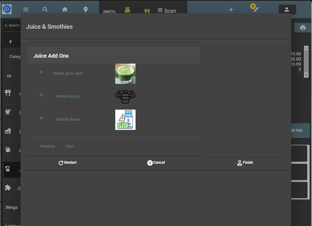Open the customer search icon
This screenshot has width=312, height=226.
(45, 9)
